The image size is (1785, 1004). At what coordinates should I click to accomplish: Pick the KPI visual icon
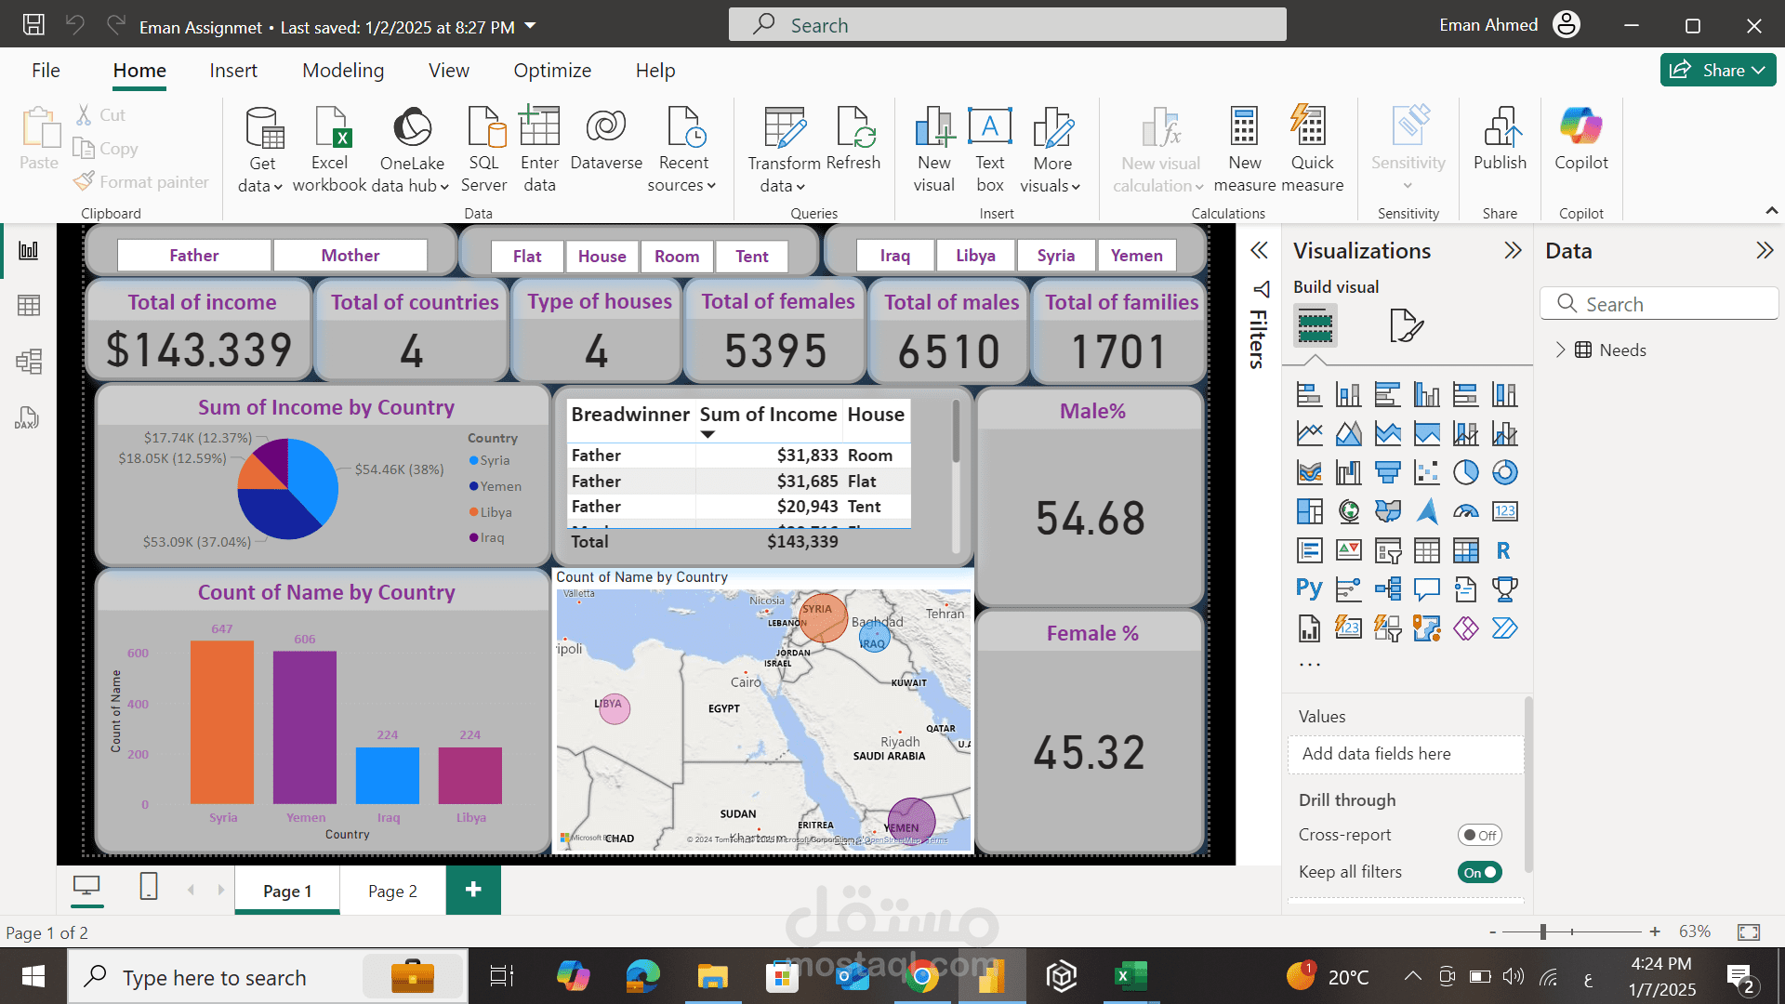pos(1348,550)
